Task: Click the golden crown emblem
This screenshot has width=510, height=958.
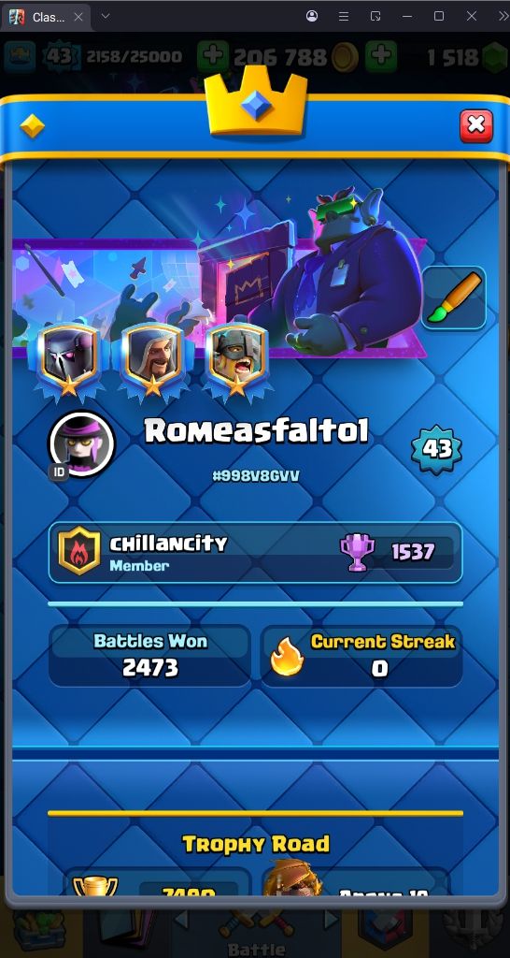Action: (x=256, y=103)
